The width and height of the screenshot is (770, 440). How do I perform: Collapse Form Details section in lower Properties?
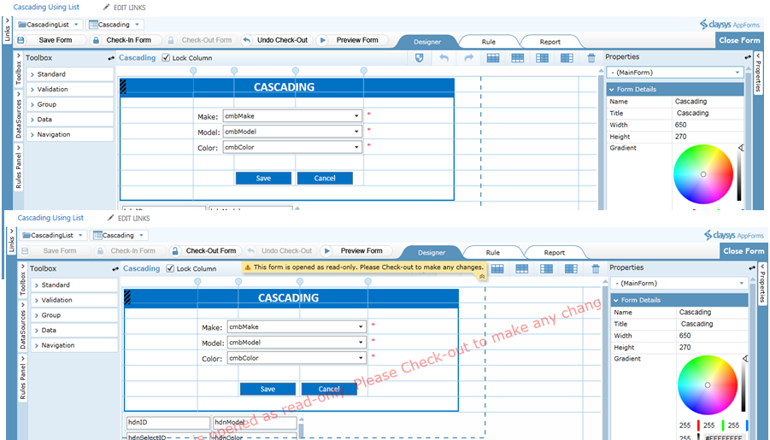[616, 300]
